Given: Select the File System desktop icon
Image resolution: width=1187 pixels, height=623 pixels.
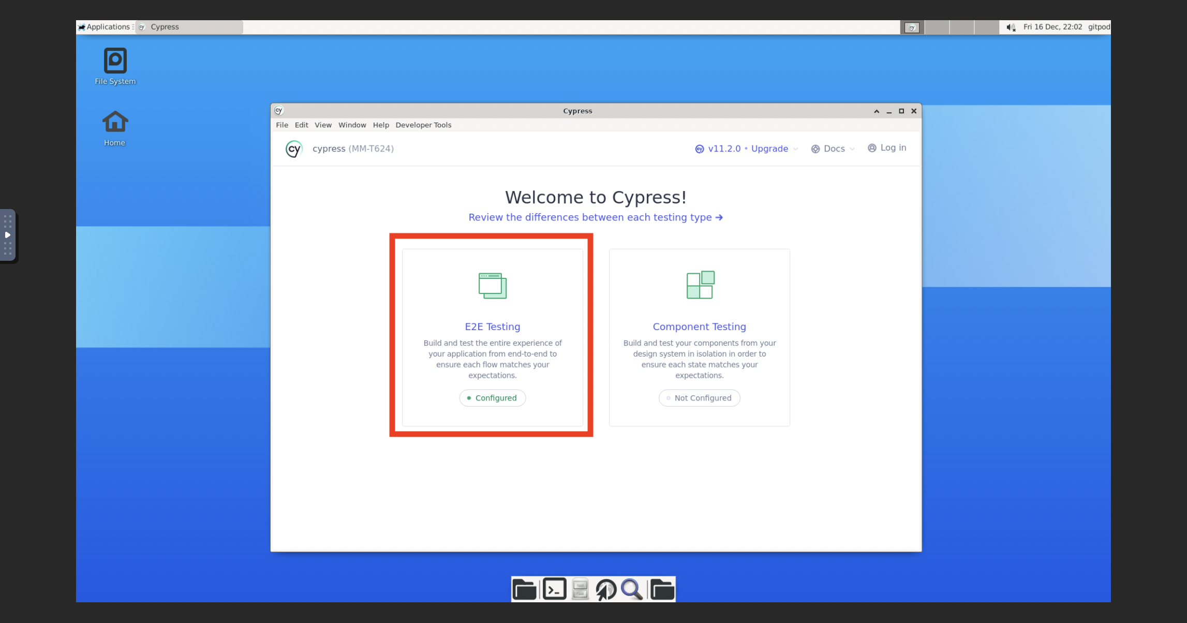Looking at the screenshot, I should [x=114, y=66].
